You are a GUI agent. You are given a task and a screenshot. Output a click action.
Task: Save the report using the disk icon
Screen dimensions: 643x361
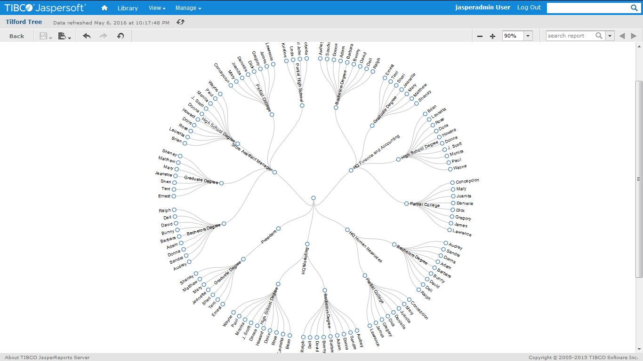click(x=43, y=36)
